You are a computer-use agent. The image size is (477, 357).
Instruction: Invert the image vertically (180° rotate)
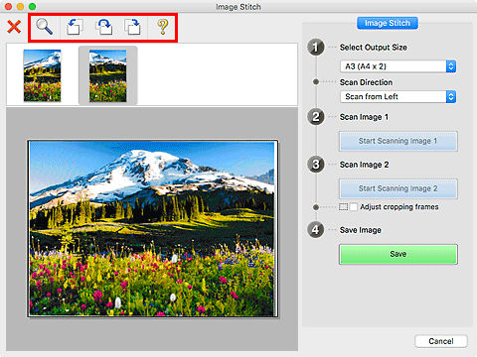click(x=103, y=27)
